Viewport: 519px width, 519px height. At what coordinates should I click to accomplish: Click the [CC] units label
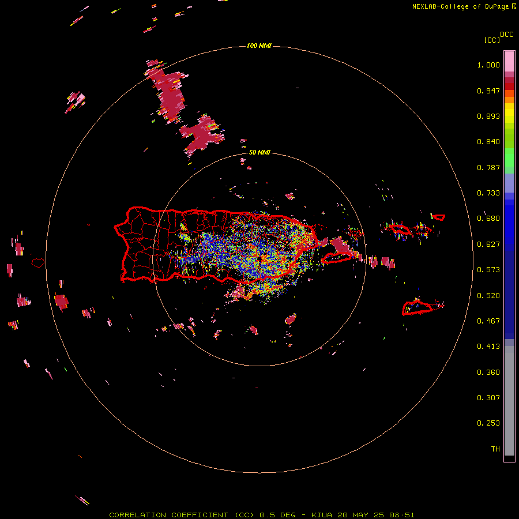point(492,40)
